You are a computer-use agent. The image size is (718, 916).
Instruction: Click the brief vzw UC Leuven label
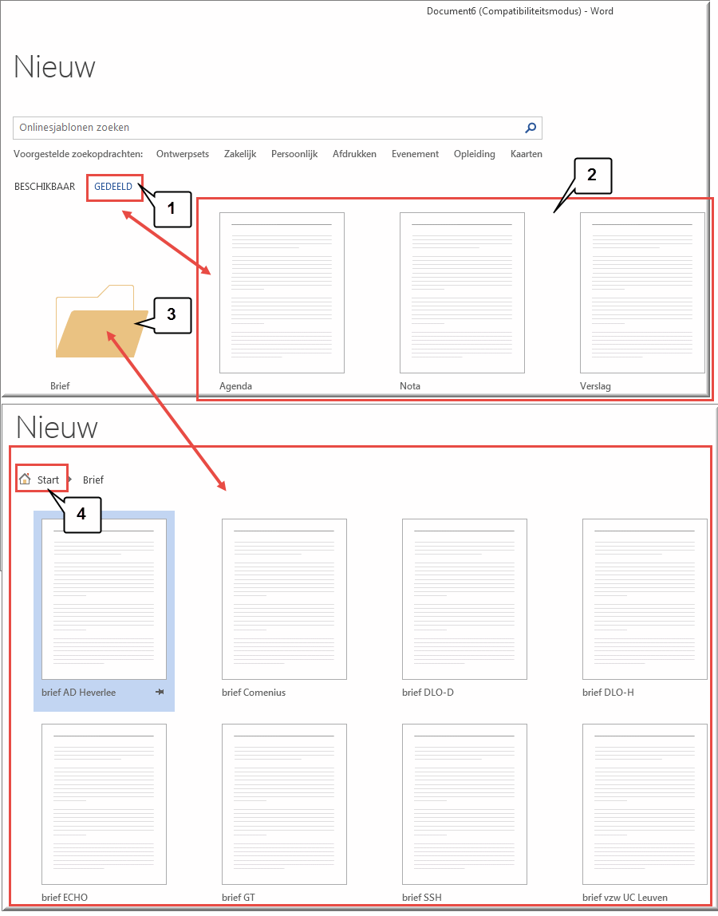[x=625, y=898]
